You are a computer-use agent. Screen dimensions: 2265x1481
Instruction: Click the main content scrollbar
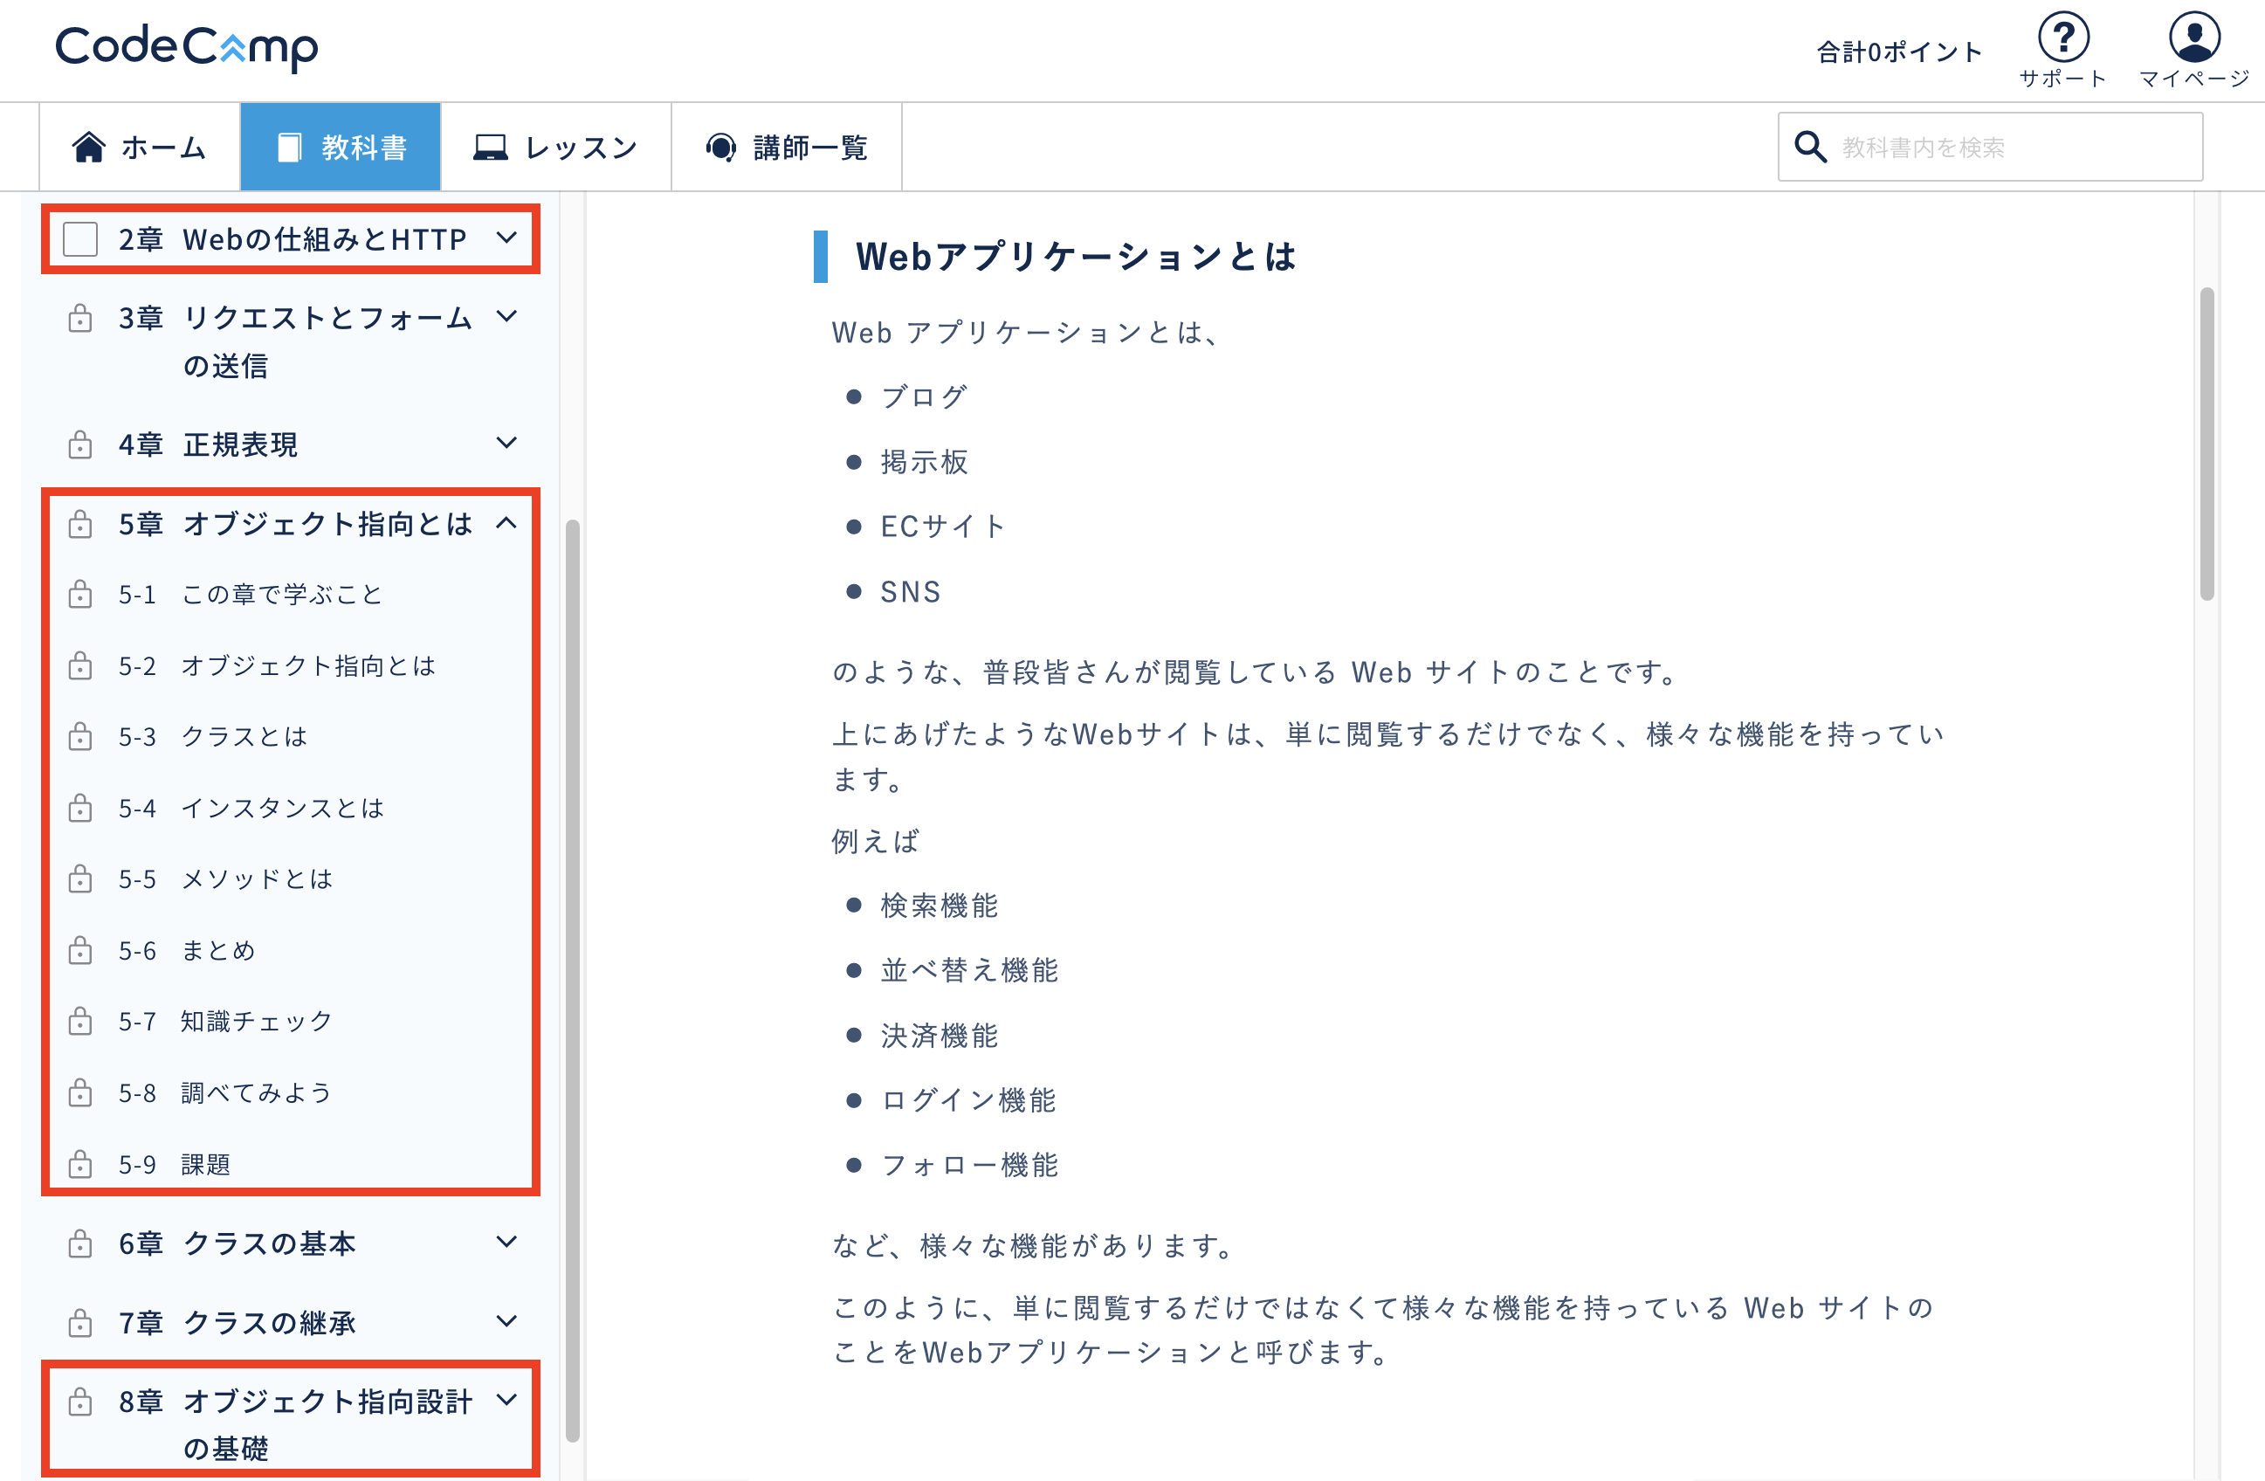point(2207,444)
